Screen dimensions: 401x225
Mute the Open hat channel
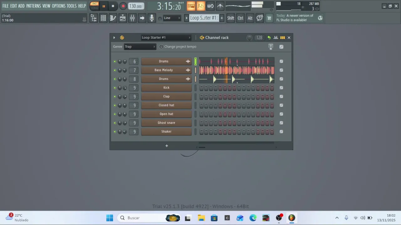[x=115, y=114]
